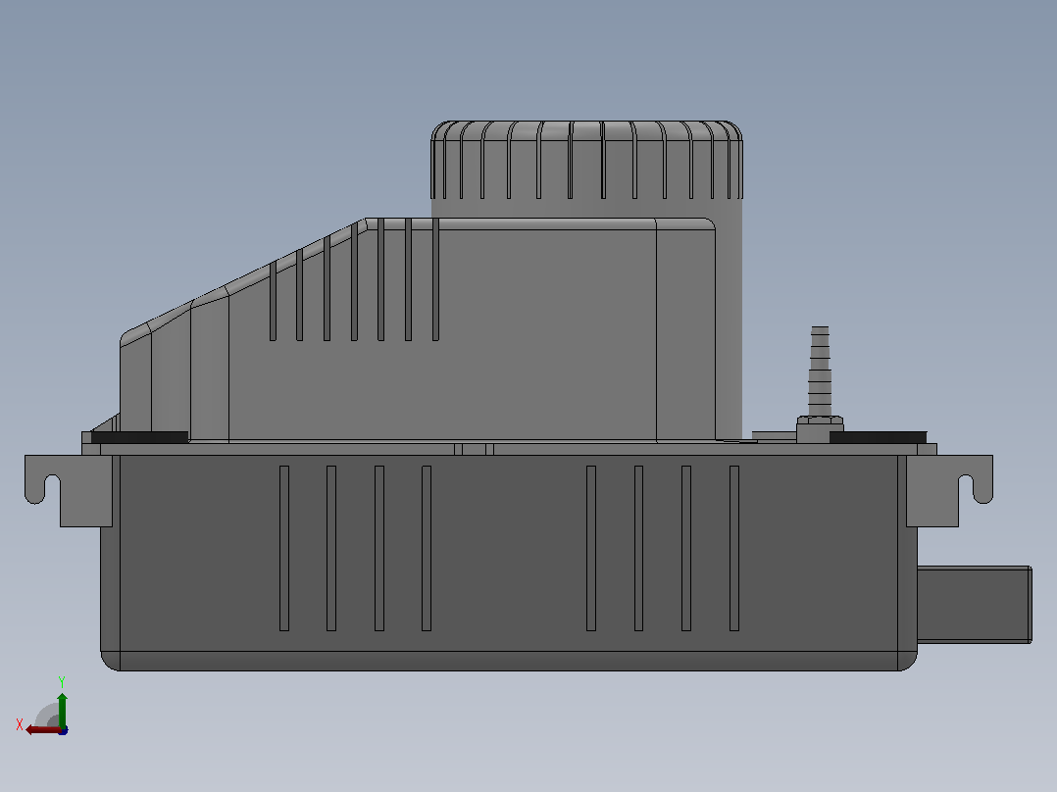Click the green Y axis arrow of the triad

pos(62,709)
